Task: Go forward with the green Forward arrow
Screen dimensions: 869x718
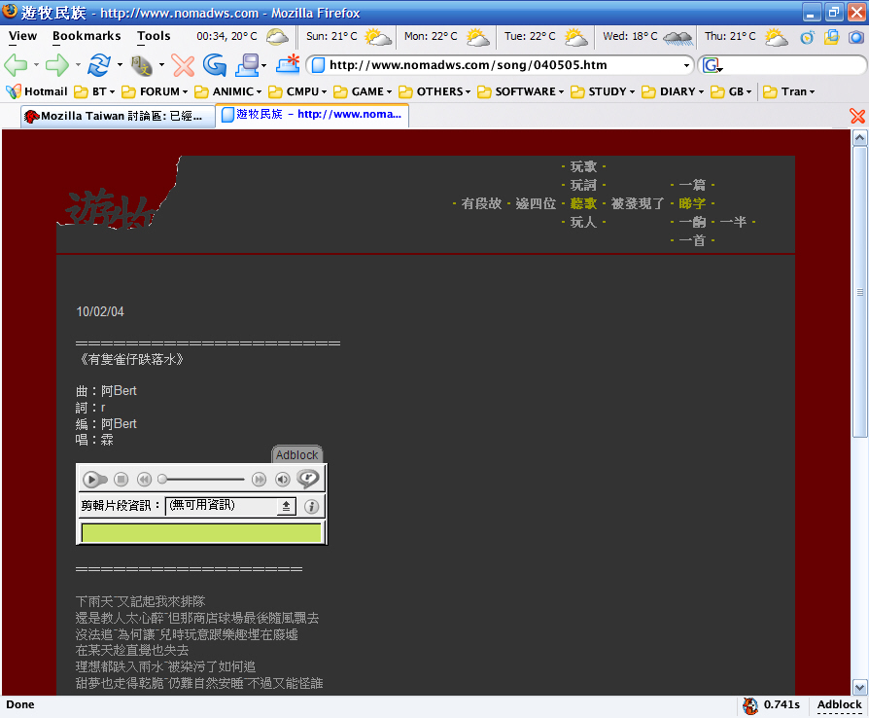Action: pyautogui.click(x=56, y=65)
